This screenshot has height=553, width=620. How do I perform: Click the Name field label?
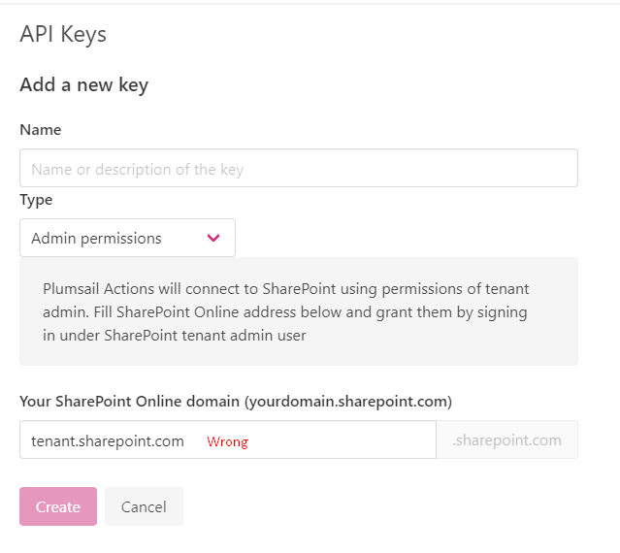click(40, 130)
